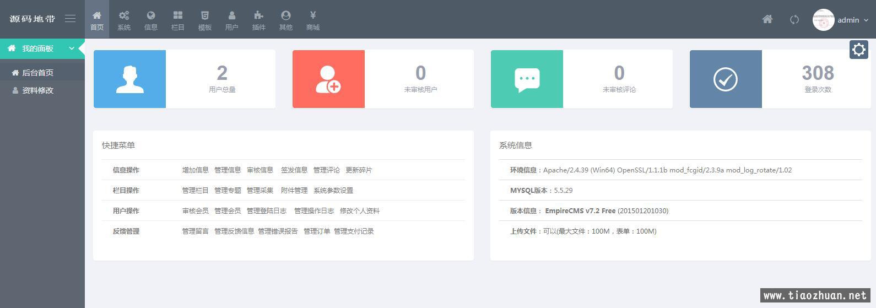Viewport: 876px width, 308px height.
Task: Click the home icon at top right
Action: pyautogui.click(x=767, y=20)
